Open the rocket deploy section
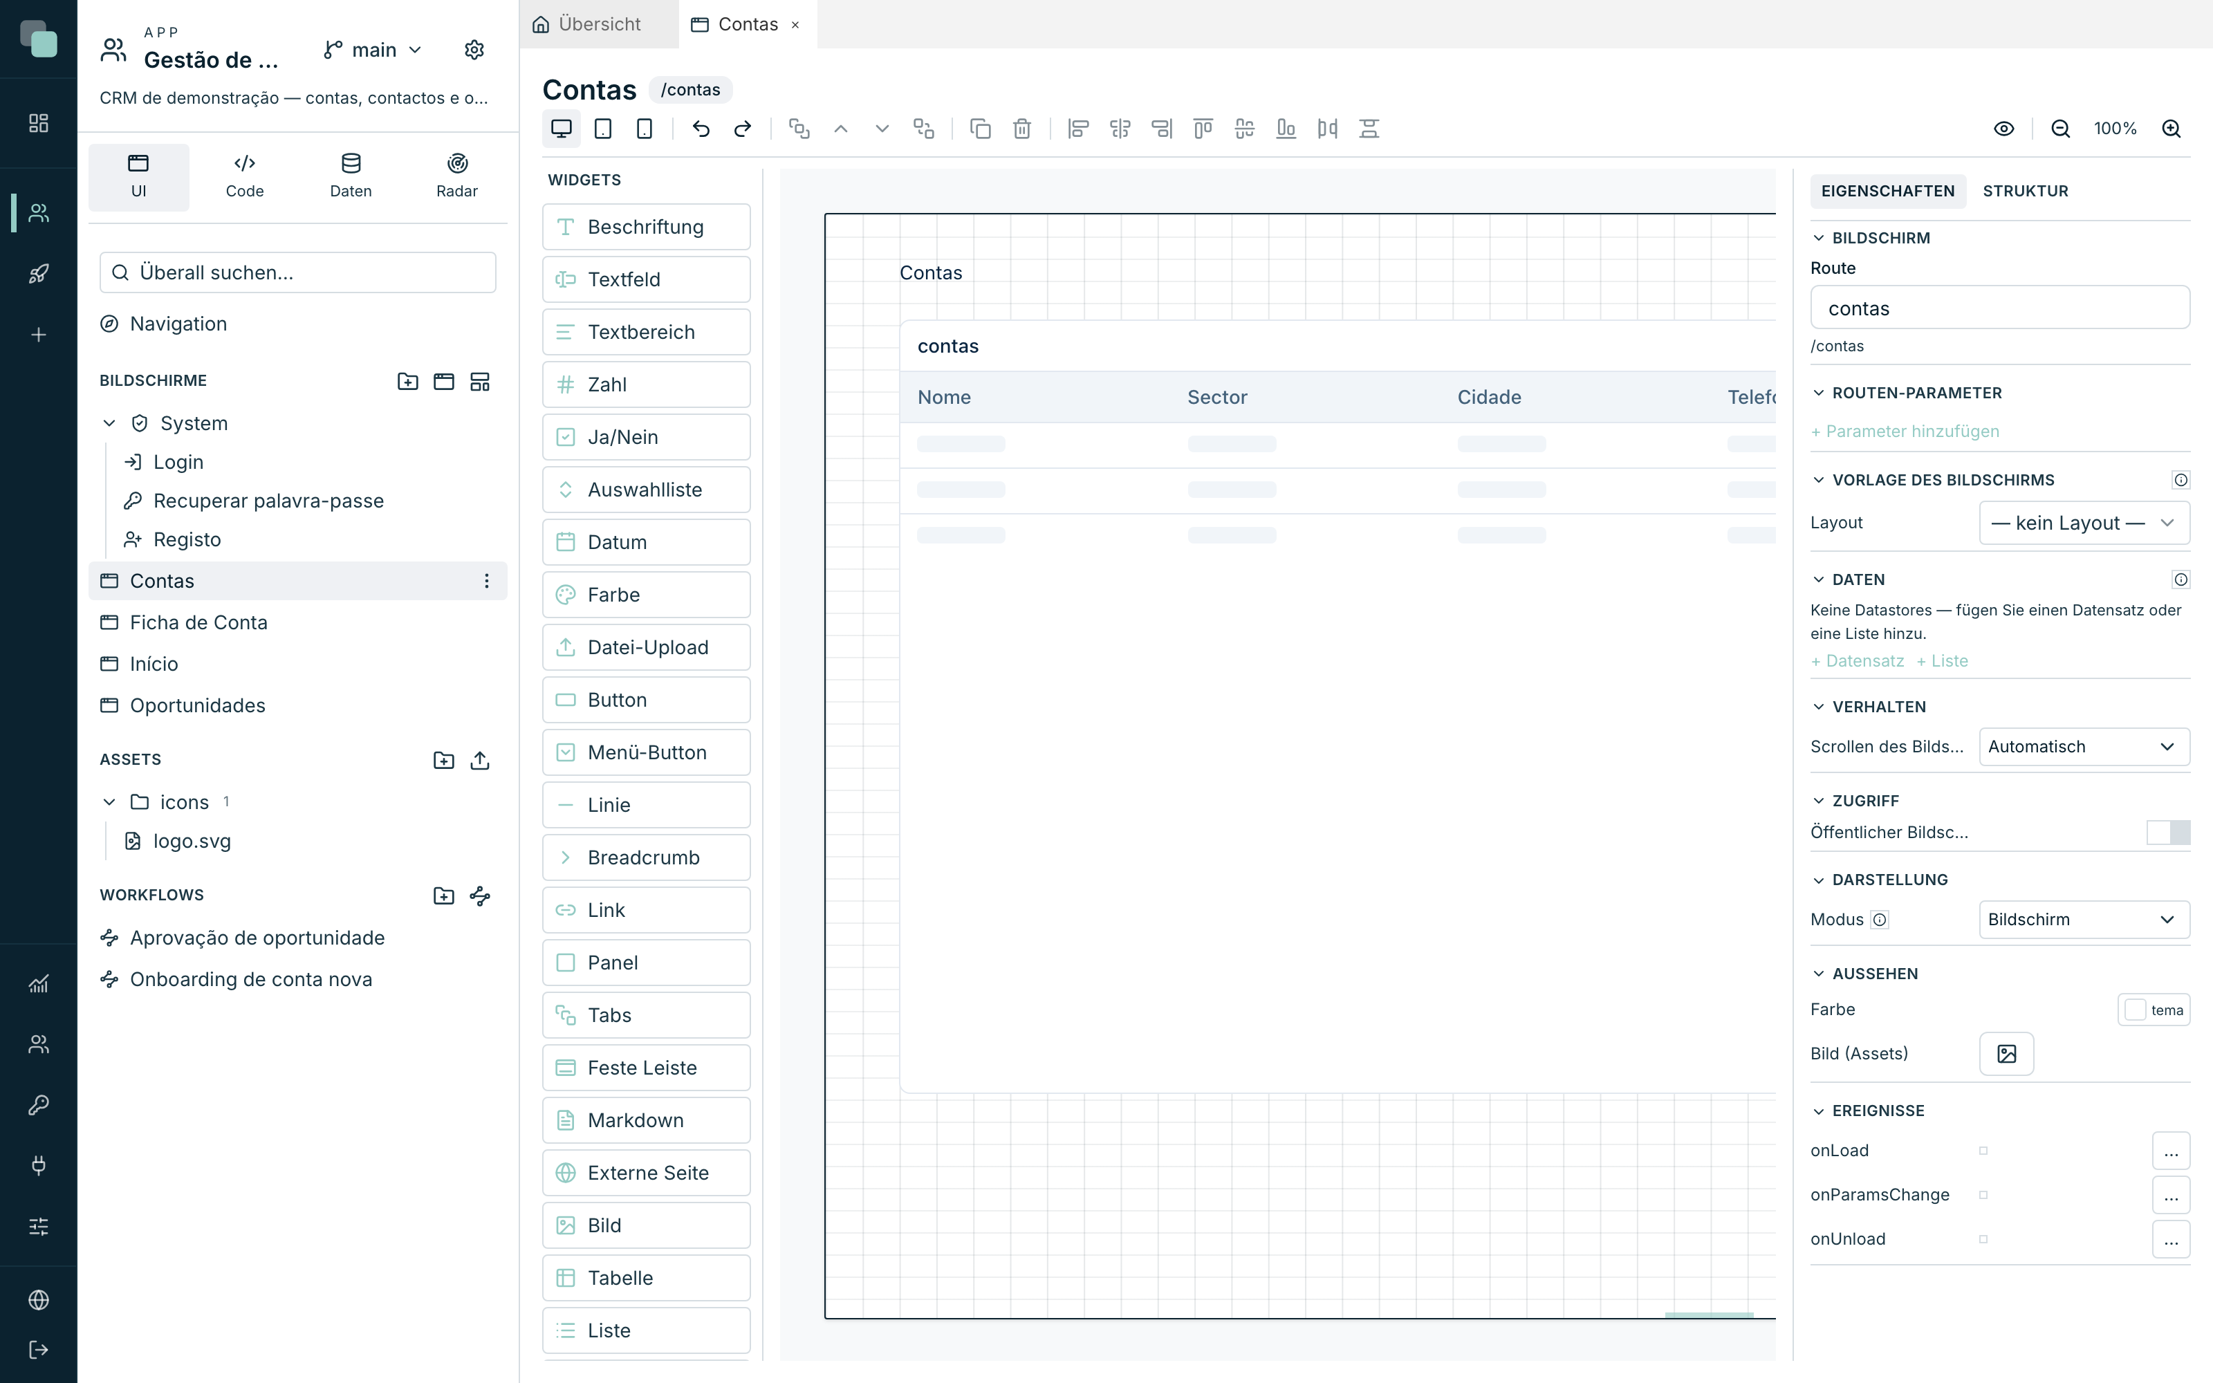This screenshot has width=2213, height=1383. point(39,274)
